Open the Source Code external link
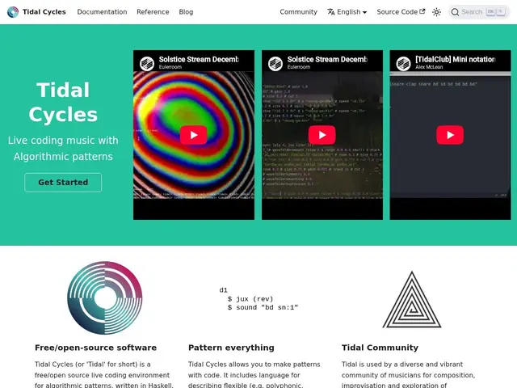The width and height of the screenshot is (517, 388). [x=401, y=12]
